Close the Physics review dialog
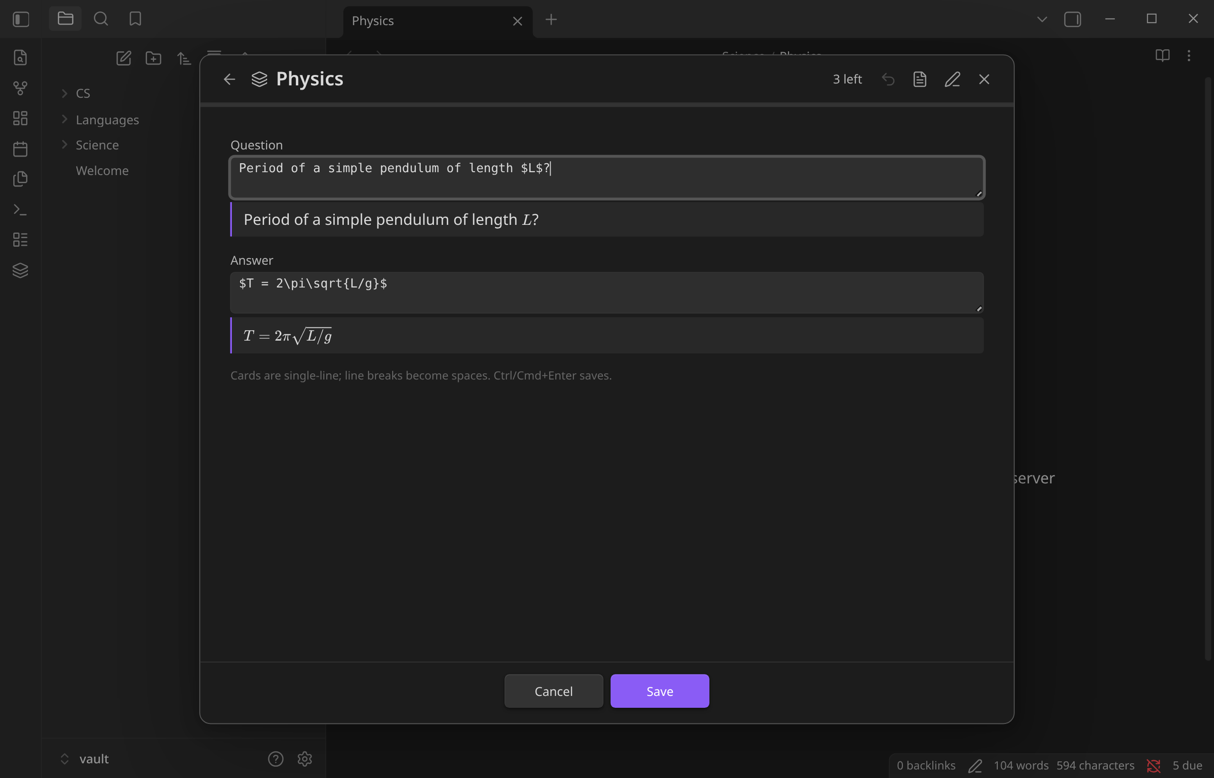1214x778 pixels. pos(984,79)
